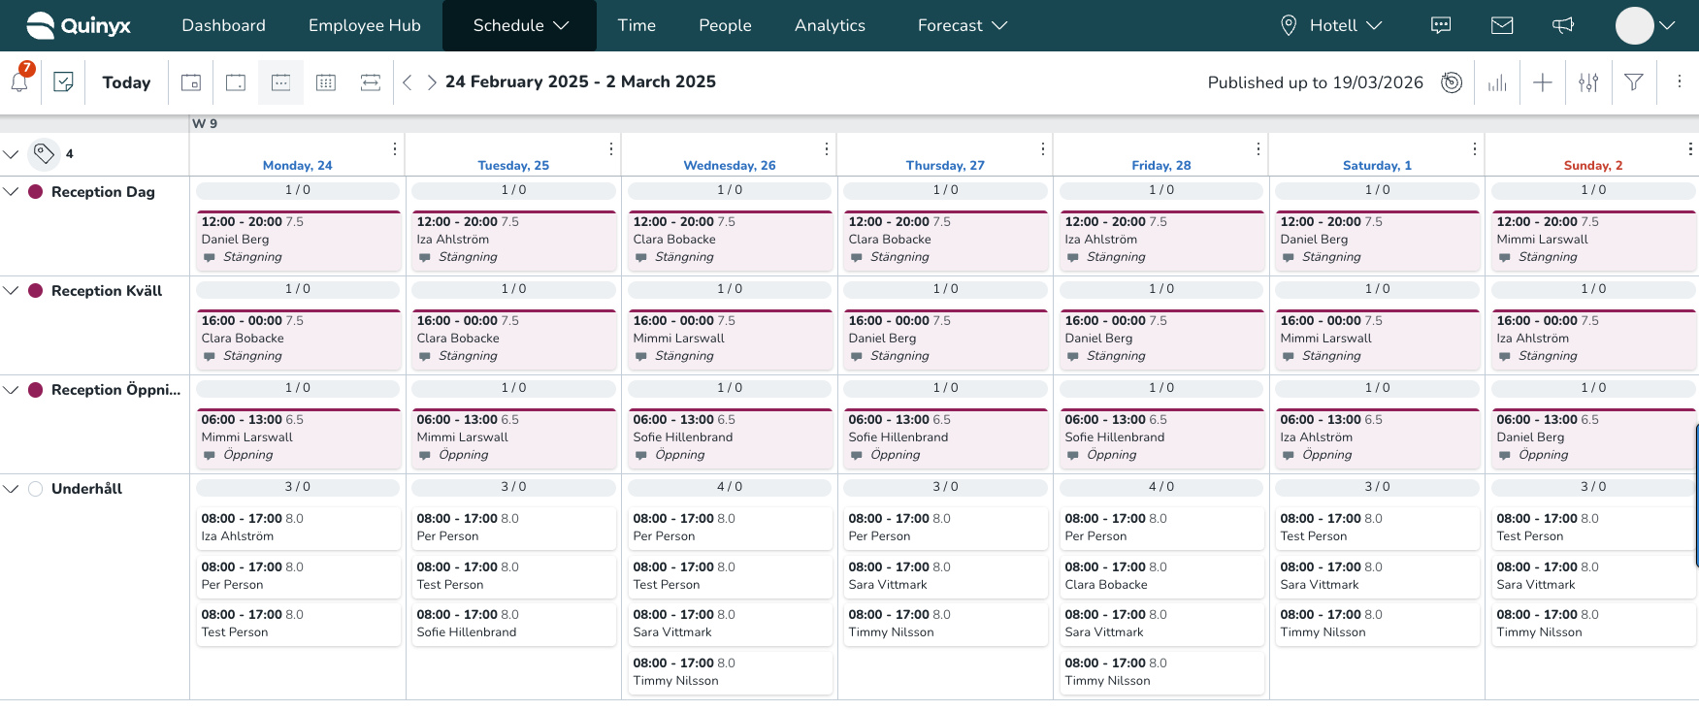Screen dimensions: 1699x711
Task: Go to the Analytics tab
Action: (x=830, y=25)
